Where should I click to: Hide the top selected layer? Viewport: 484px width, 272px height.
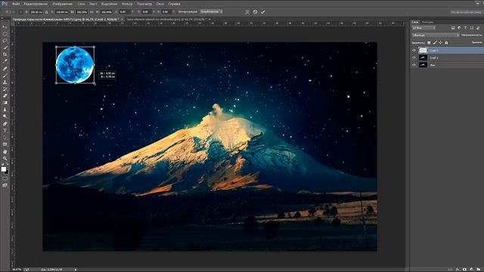pos(414,51)
